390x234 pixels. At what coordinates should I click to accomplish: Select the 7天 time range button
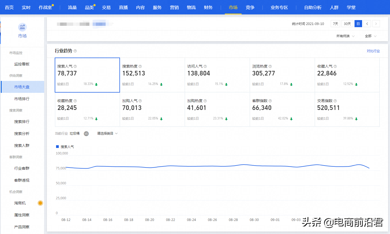tap(336, 24)
